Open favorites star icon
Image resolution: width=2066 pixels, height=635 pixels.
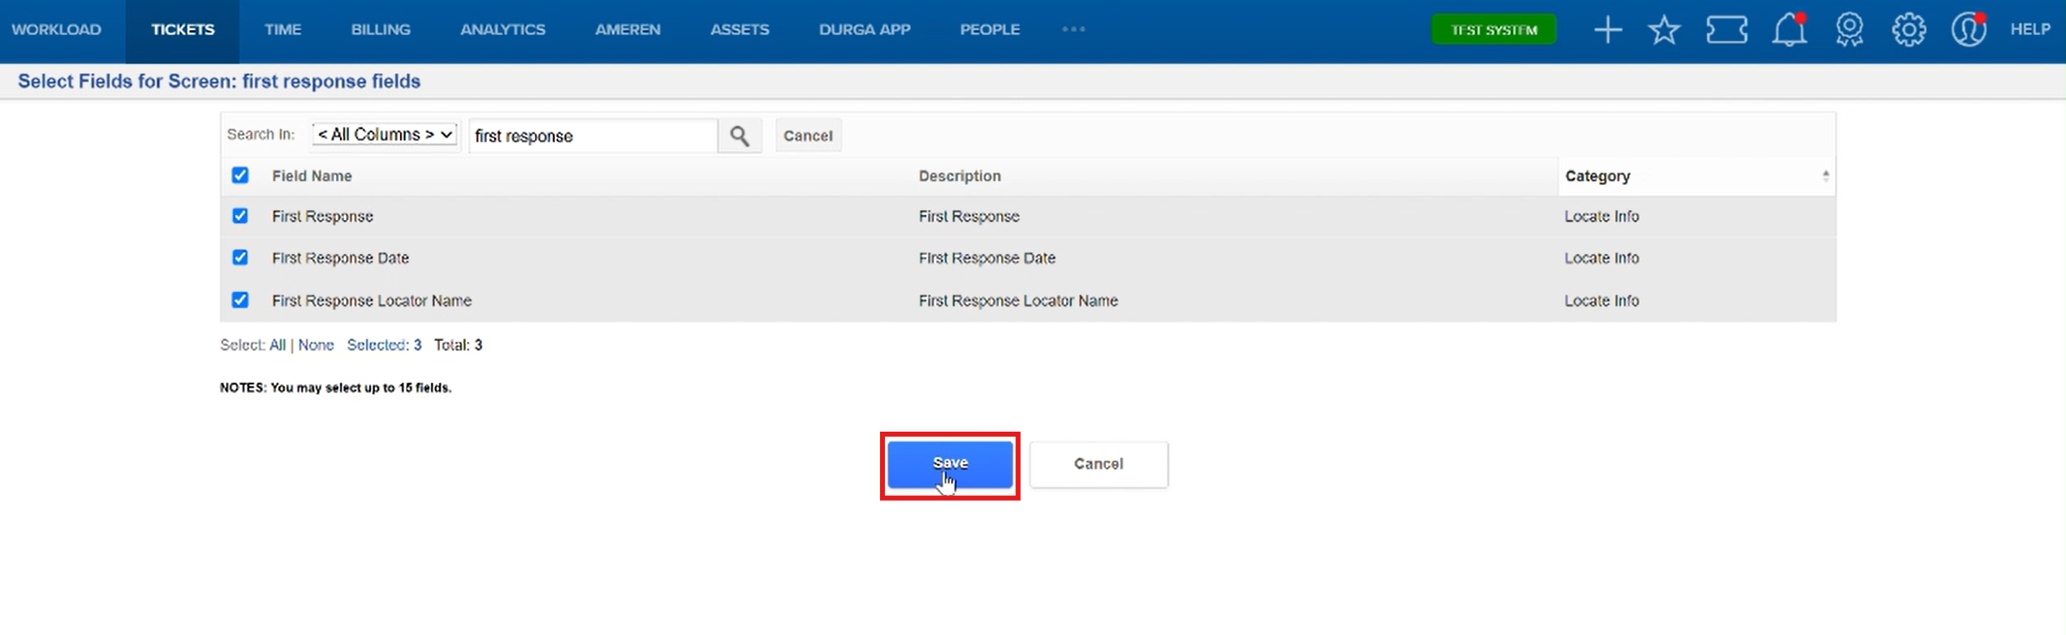tap(1664, 30)
